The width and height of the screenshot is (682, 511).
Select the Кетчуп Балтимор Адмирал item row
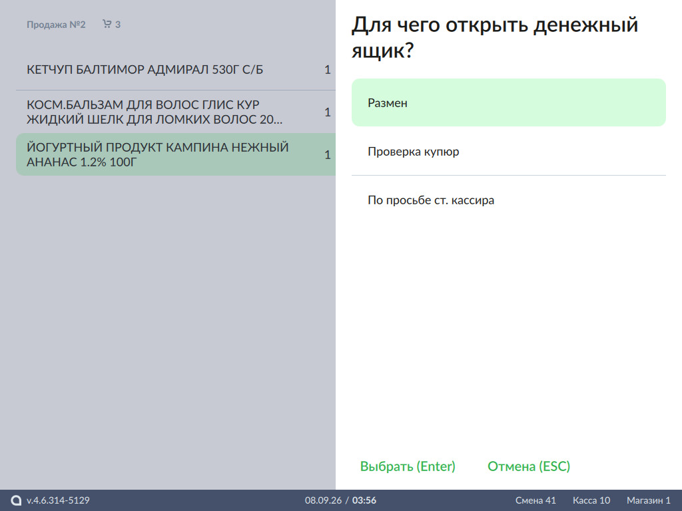tap(176, 69)
